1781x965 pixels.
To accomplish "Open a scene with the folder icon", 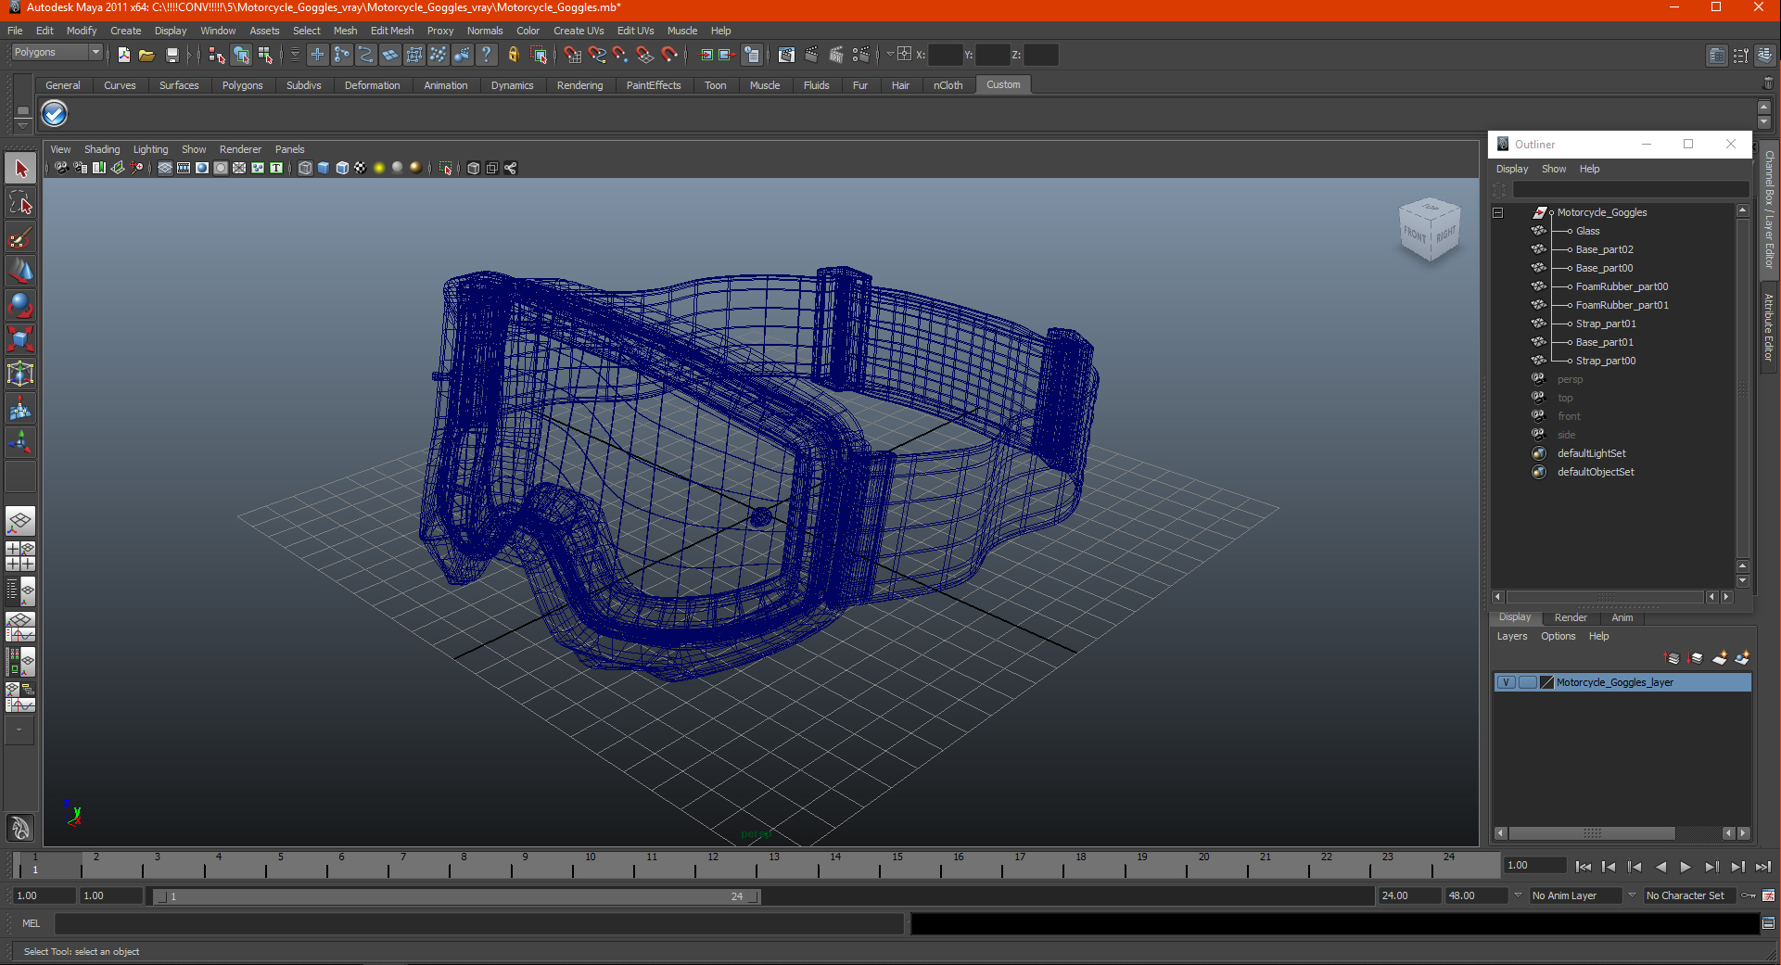I will pos(146,55).
